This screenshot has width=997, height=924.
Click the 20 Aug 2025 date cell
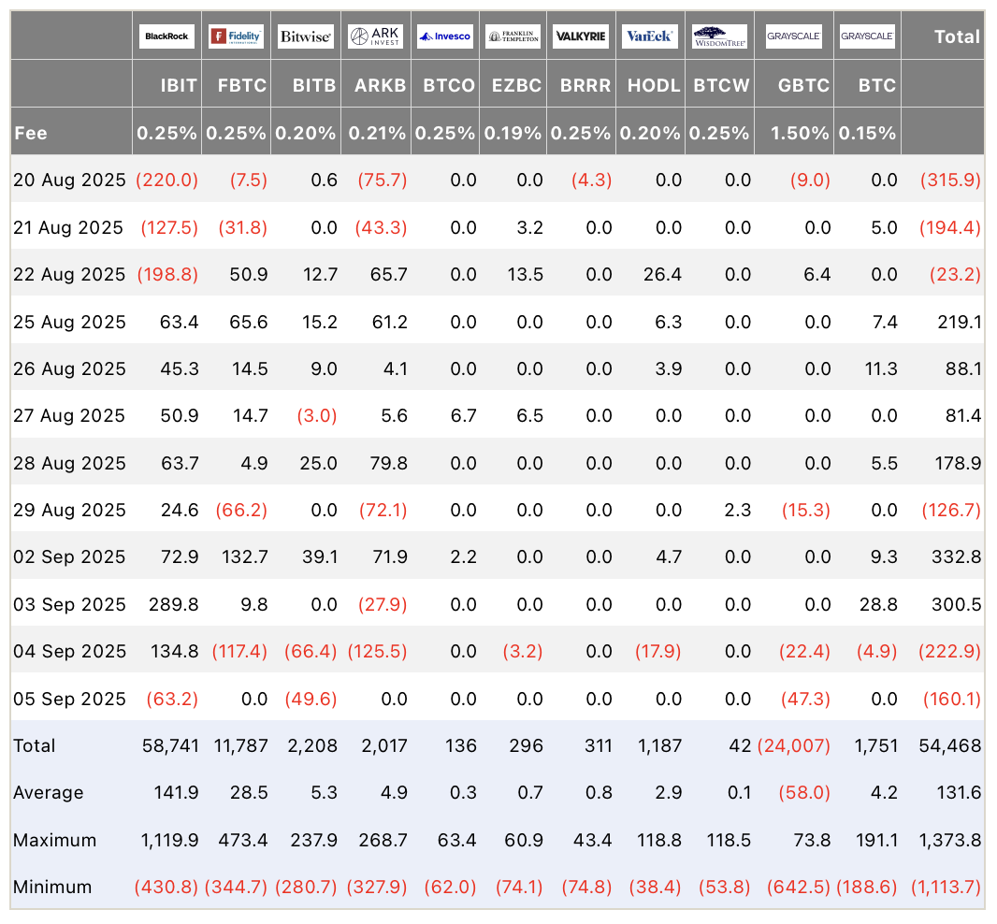coord(69,180)
